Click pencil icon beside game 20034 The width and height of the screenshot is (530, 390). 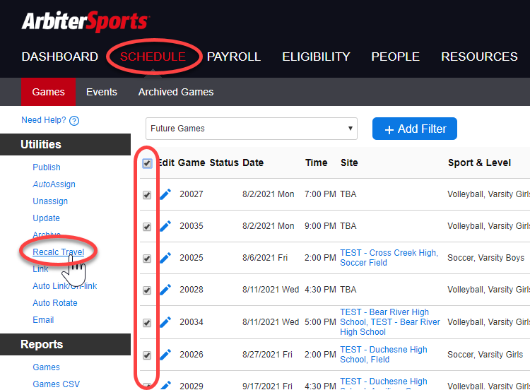click(x=165, y=322)
